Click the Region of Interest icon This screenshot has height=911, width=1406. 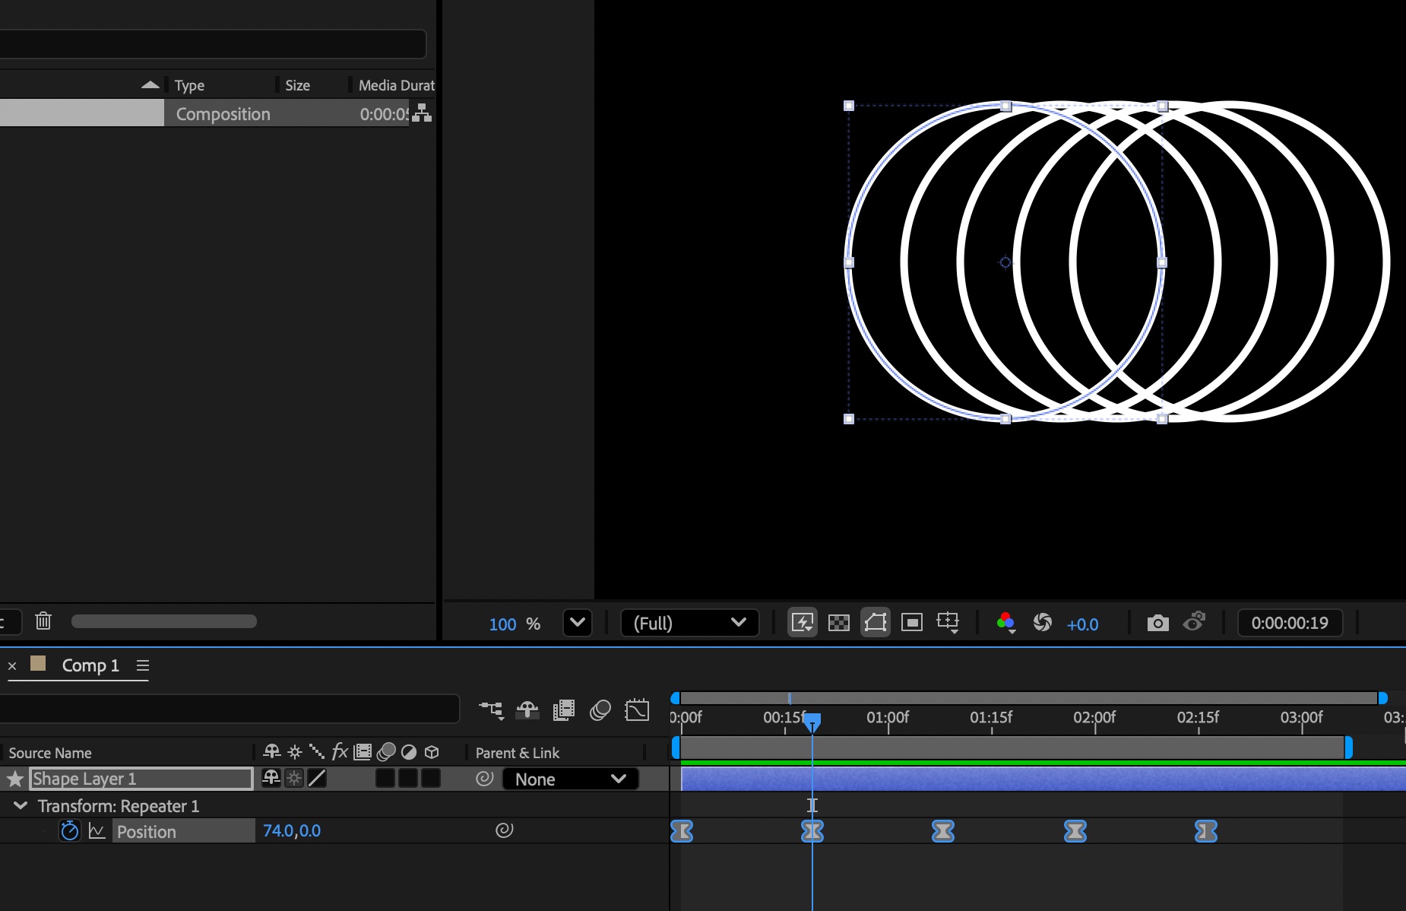[x=911, y=624]
